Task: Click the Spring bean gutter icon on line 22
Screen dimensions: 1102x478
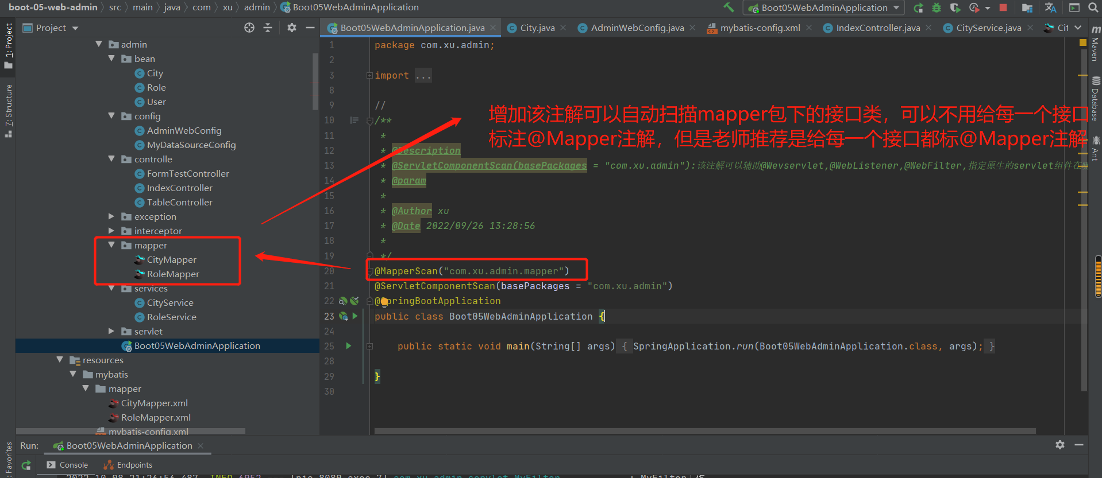Action: [x=344, y=301]
